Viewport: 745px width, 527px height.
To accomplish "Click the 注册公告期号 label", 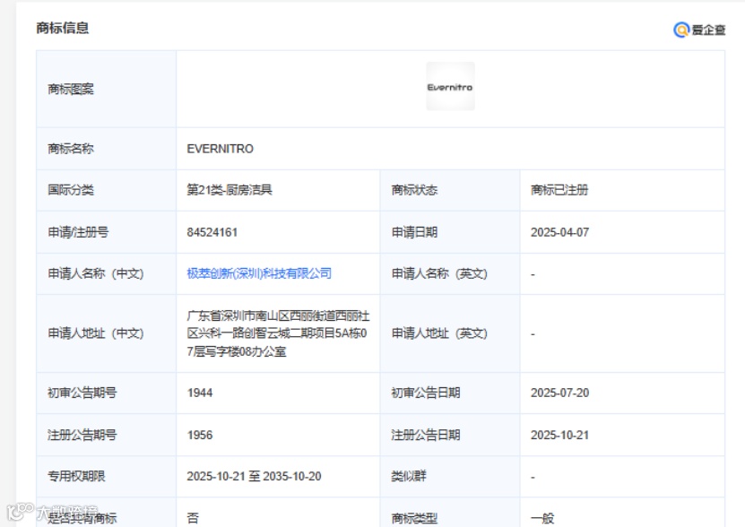I will pyautogui.click(x=82, y=436).
